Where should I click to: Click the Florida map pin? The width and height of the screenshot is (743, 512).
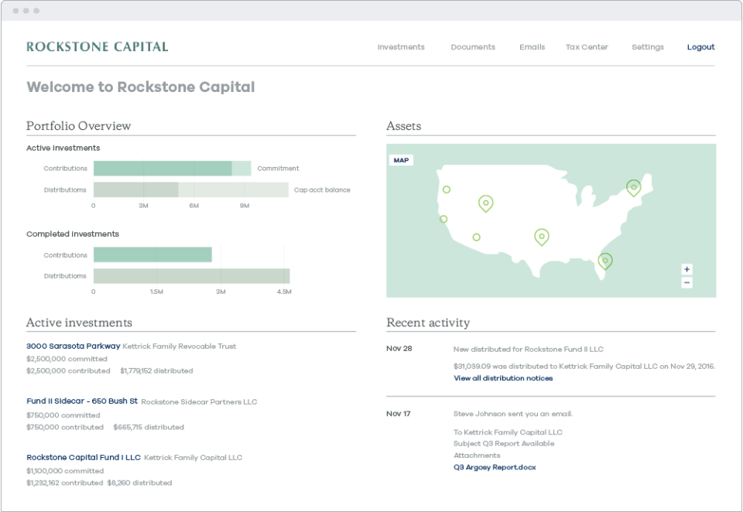[x=605, y=261]
